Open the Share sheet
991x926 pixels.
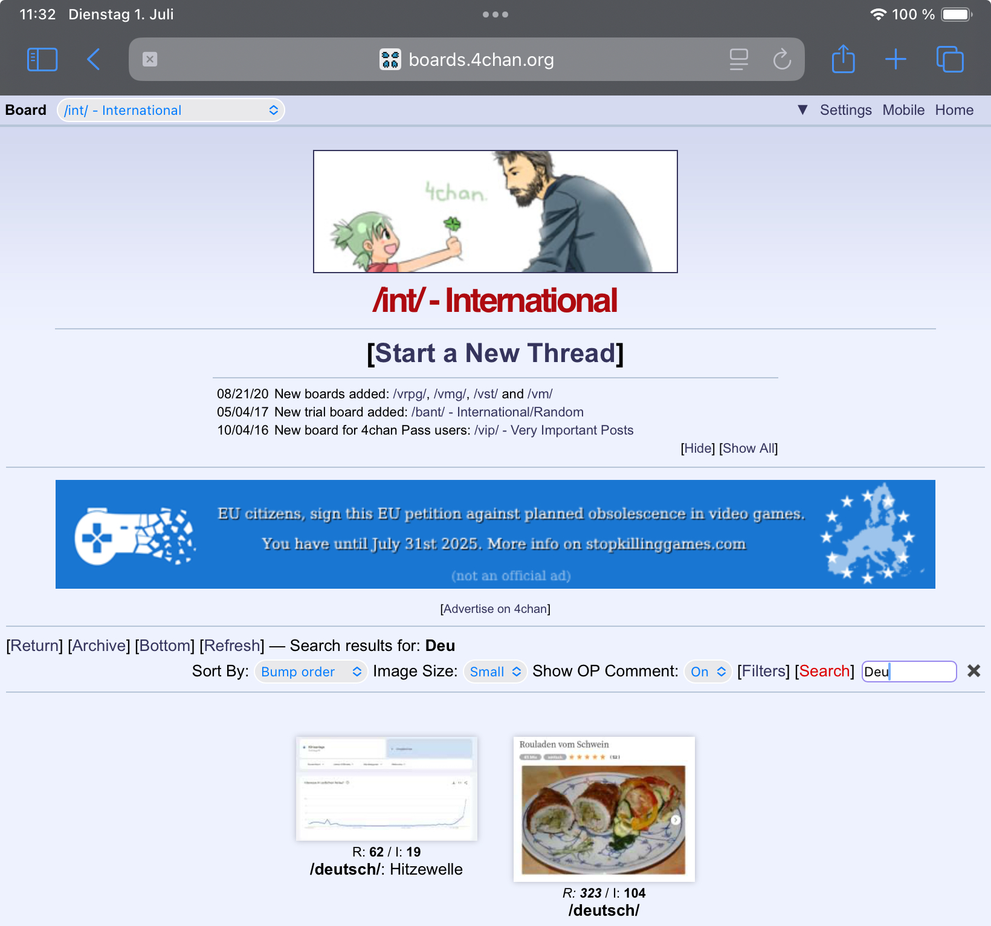pyautogui.click(x=843, y=59)
